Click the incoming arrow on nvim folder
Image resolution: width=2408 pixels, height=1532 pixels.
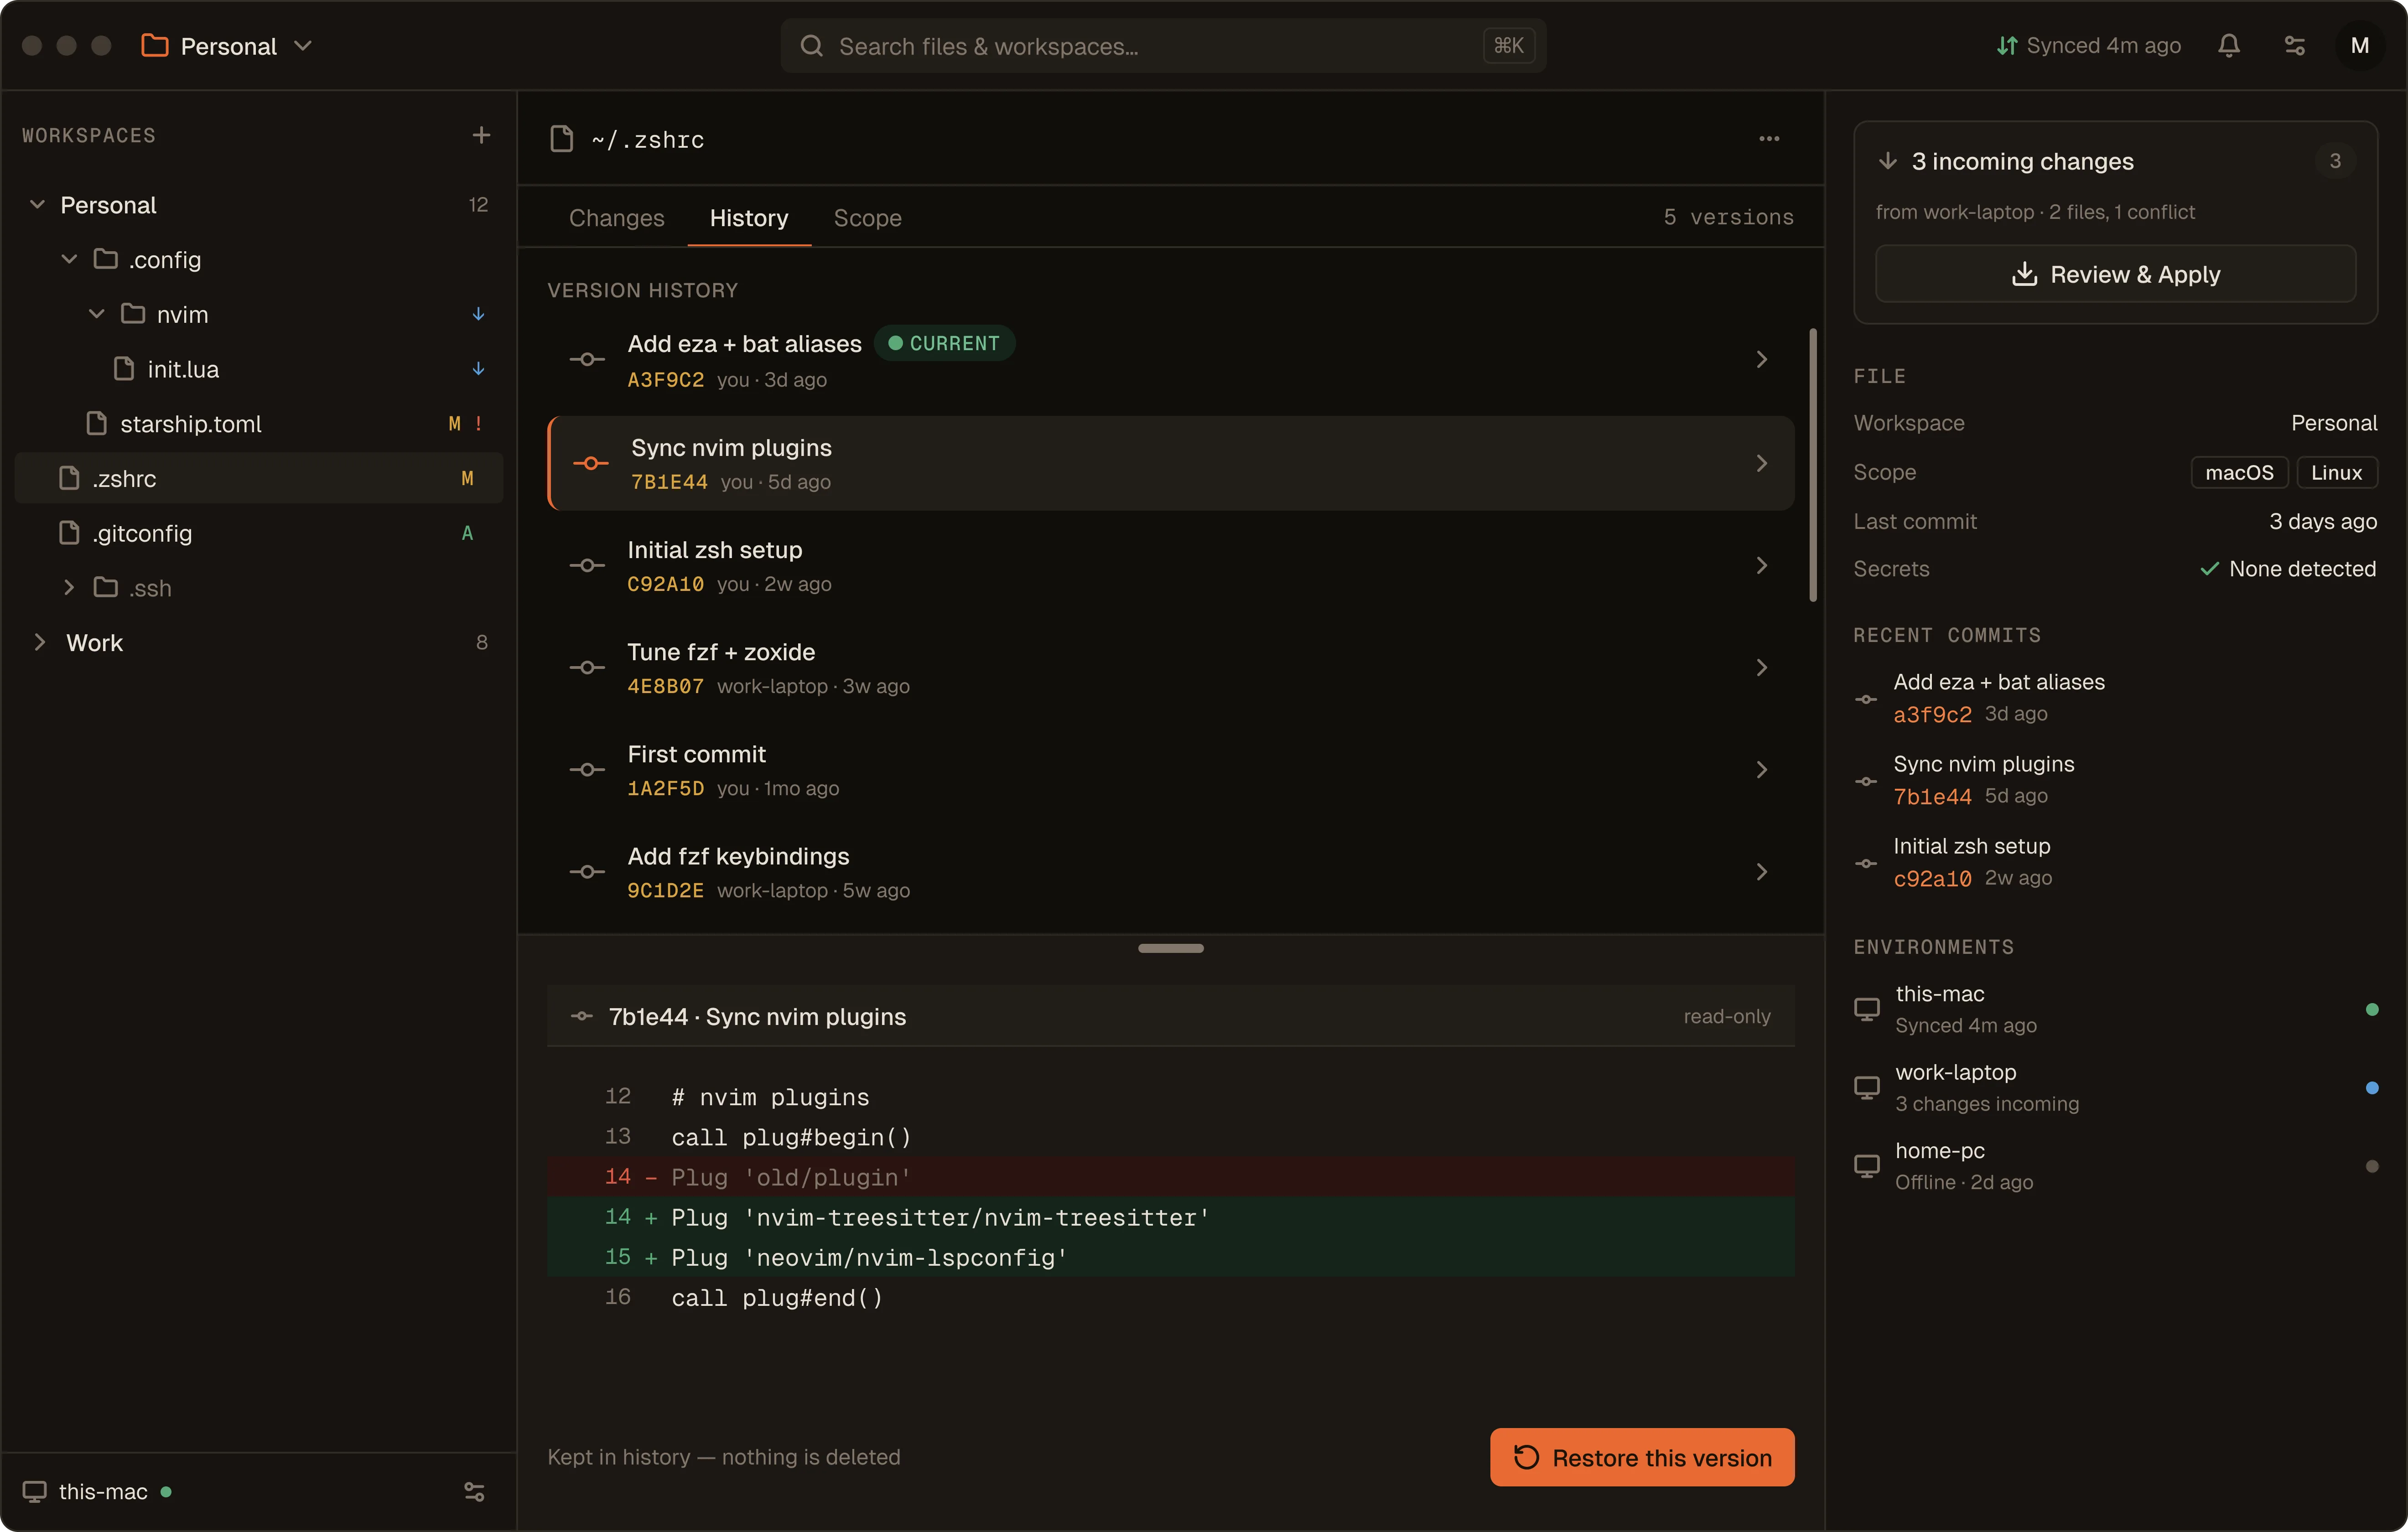[x=478, y=314]
